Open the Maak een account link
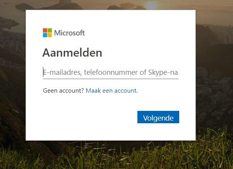233x169 pixels. (112, 90)
